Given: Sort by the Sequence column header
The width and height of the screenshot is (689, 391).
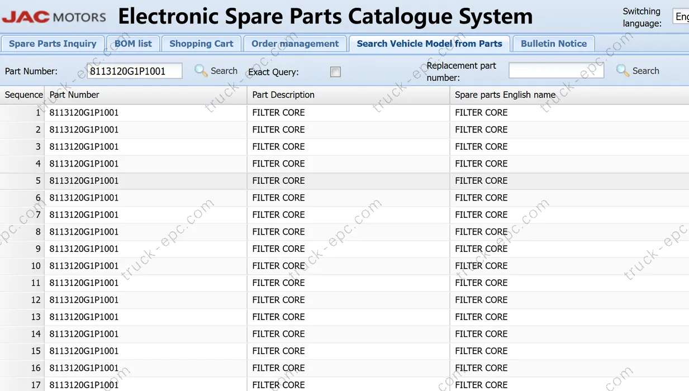Looking at the screenshot, I should pyautogui.click(x=22, y=95).
